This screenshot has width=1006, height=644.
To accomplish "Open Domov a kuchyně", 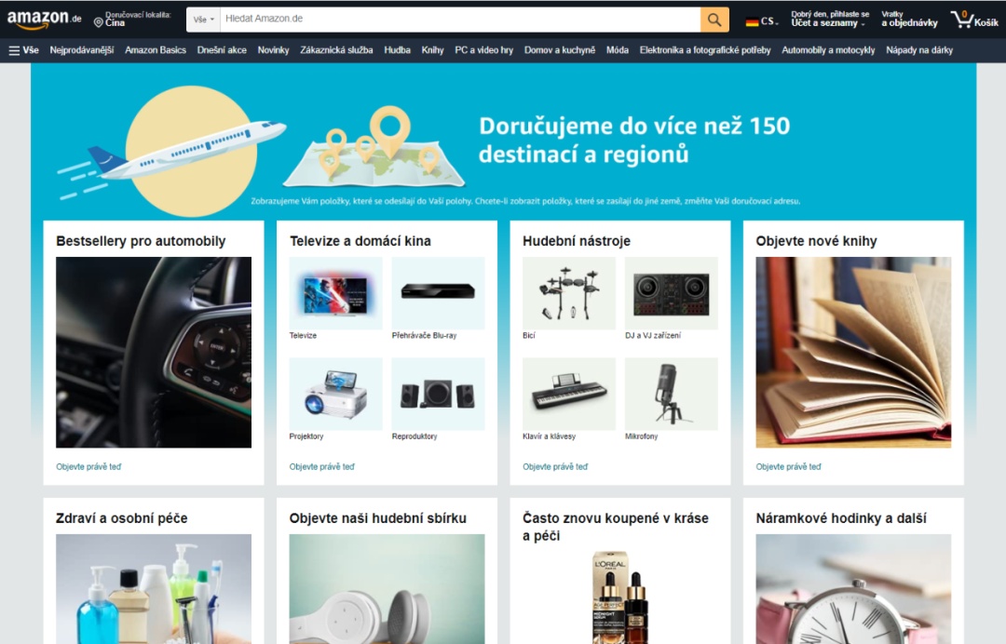I will (560, 50).
